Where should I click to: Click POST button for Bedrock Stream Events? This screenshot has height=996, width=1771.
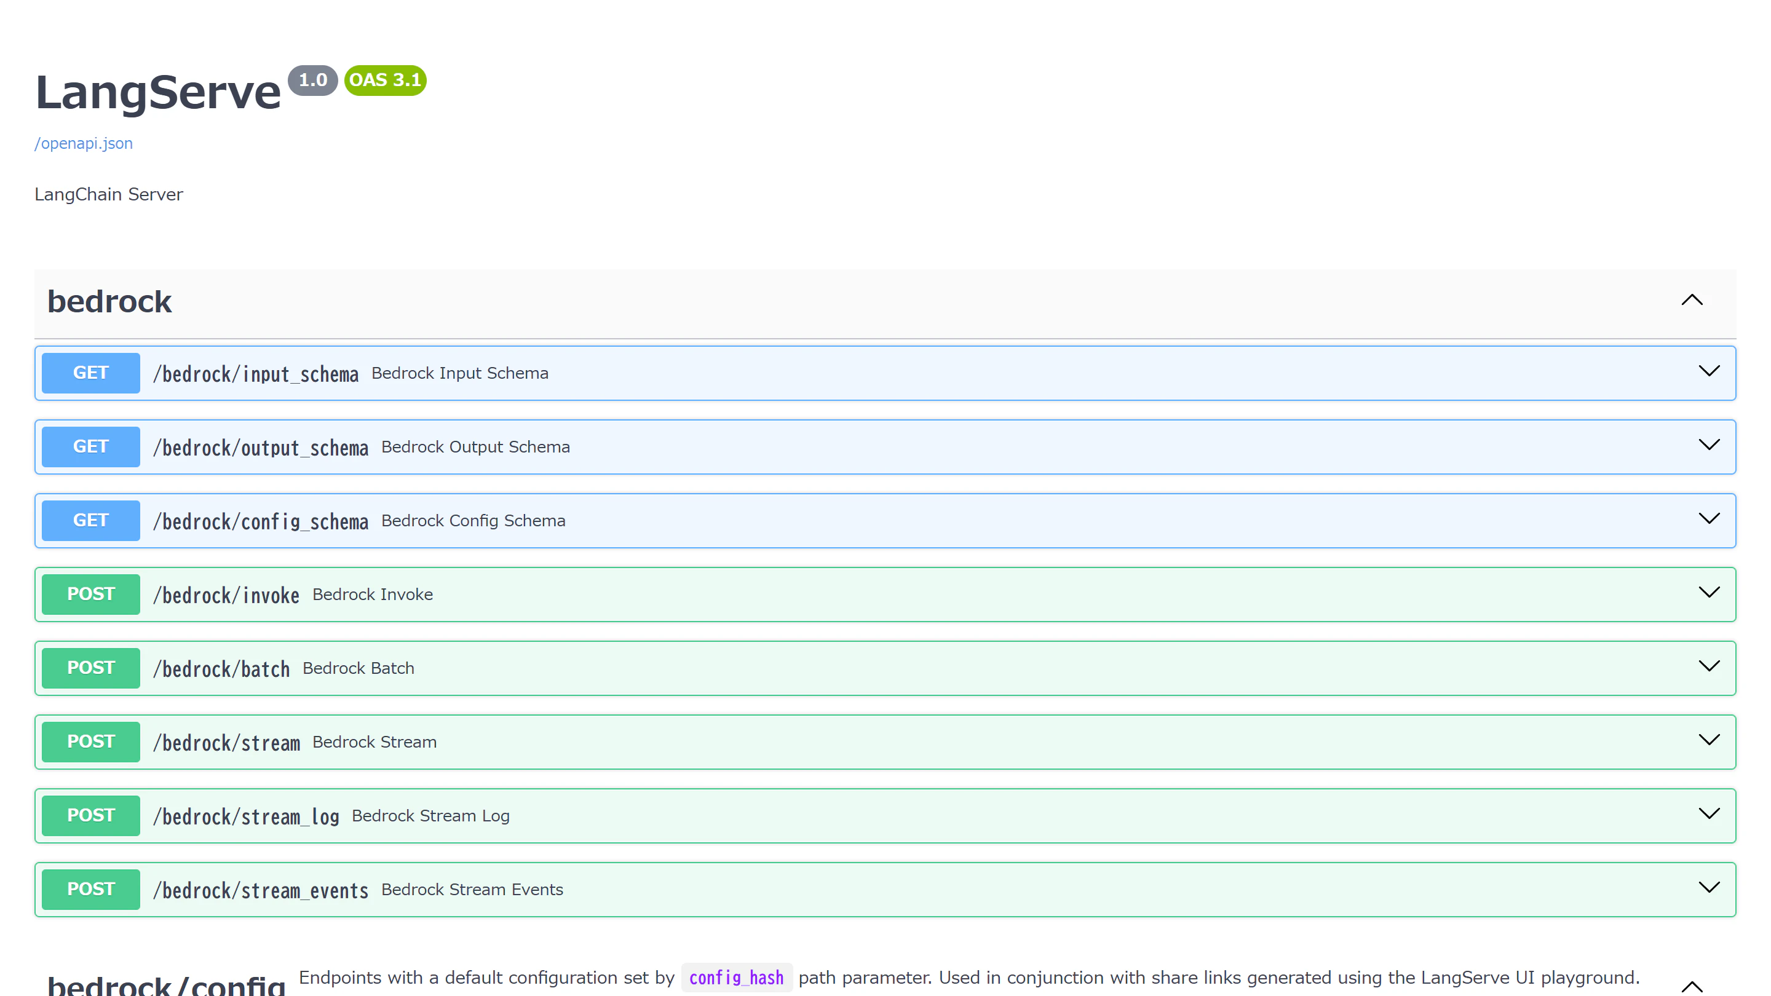[91, 890]
